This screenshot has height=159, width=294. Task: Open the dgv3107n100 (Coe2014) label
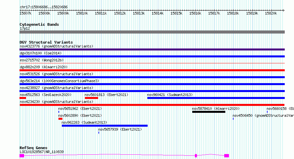pyautogui.click(x=41, y=53)
